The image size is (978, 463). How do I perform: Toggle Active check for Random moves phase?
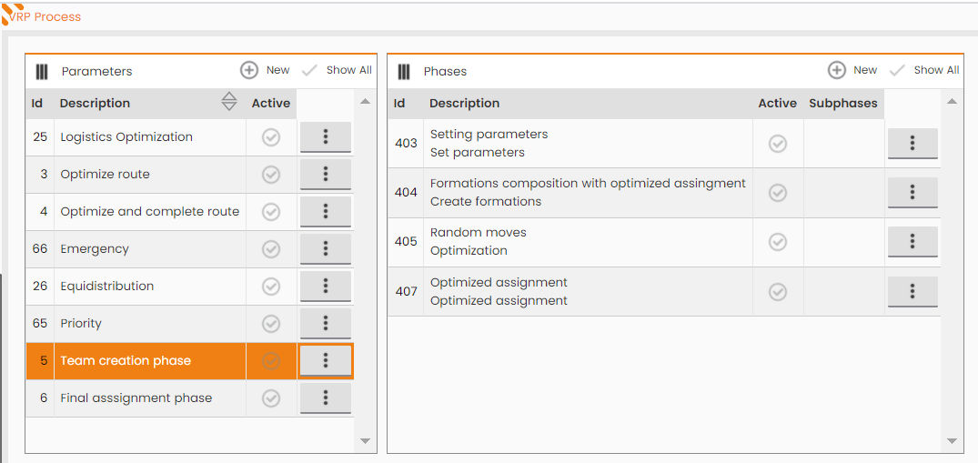[x=777, y=242]
